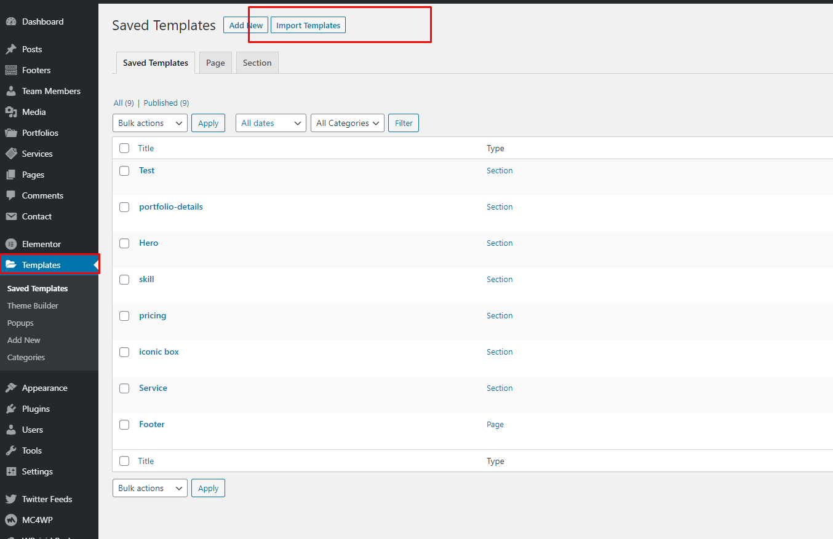Check the select-all box in table header
Screen dimensions: 833x539
click(124, 148)
